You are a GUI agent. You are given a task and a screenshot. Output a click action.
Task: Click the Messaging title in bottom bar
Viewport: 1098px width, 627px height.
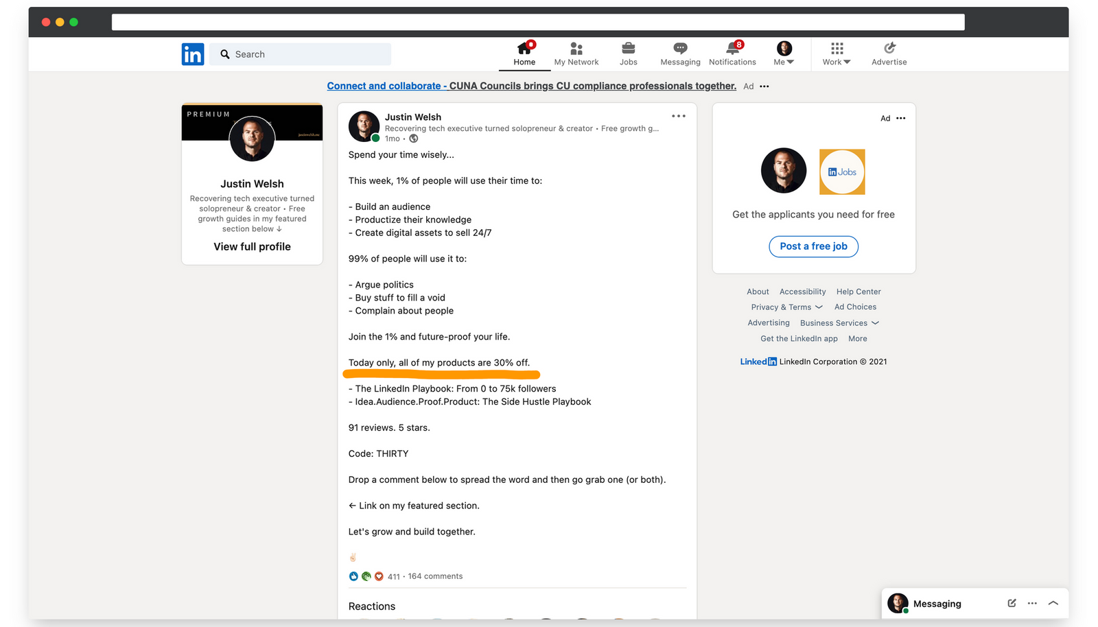937,604
